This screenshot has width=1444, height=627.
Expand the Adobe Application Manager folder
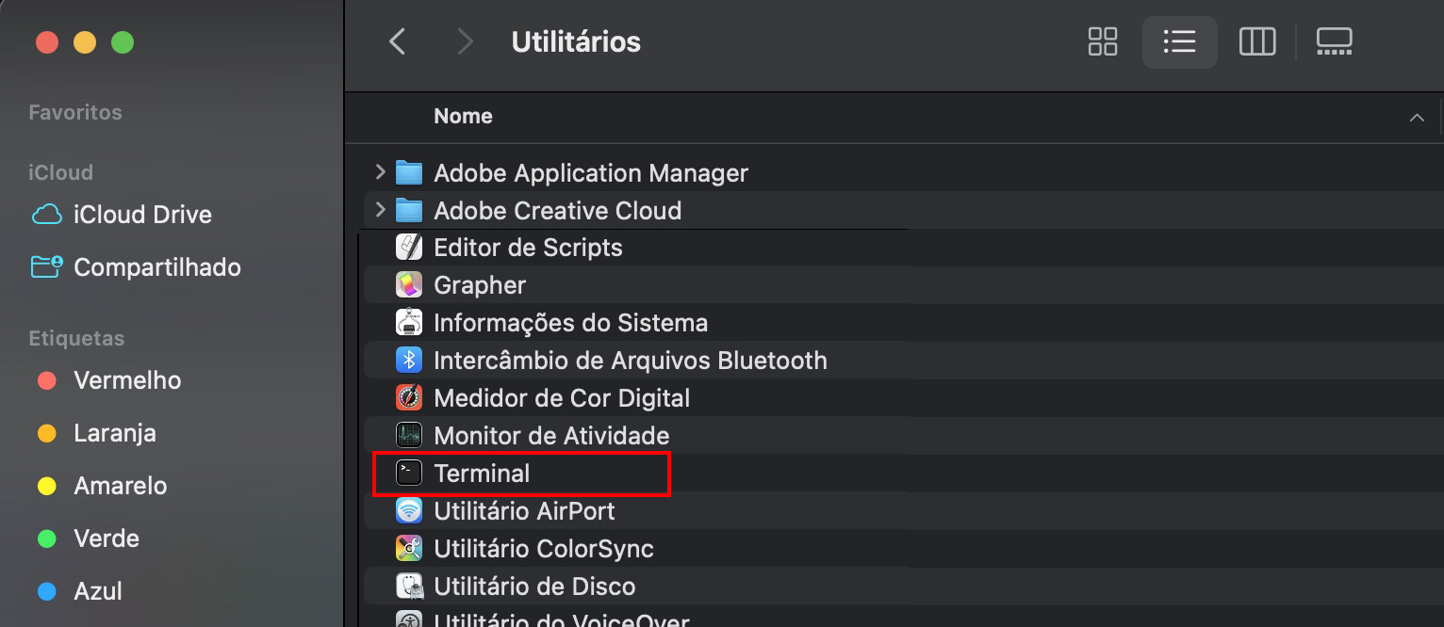379,172
